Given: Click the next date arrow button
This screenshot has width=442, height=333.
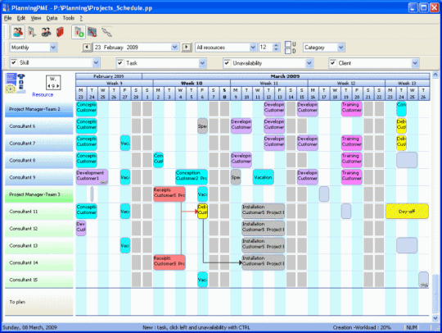Looking at the screenshot, I should pos(187,48).
